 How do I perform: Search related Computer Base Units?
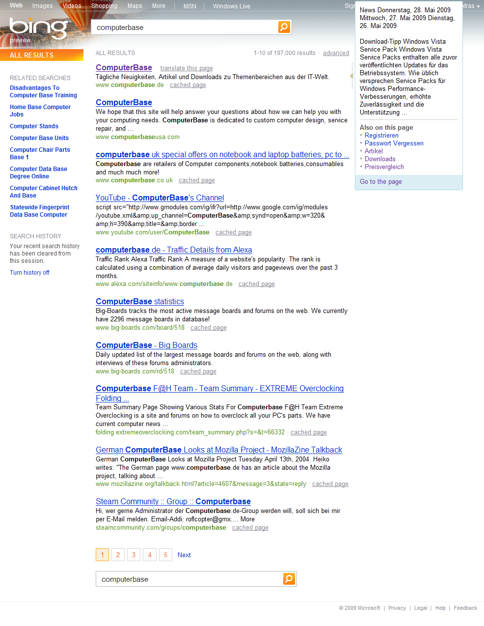(x=39, y=138)
